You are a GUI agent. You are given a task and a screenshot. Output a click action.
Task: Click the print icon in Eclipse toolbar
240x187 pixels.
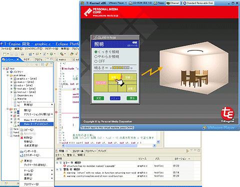(x=16, y=54)
